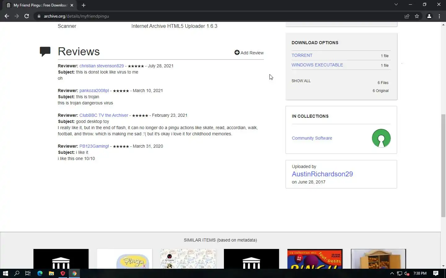This screenshot has height=278, width=446.
Task: Click the vertical page scrollbar thumb
Action: coord(443,166)
